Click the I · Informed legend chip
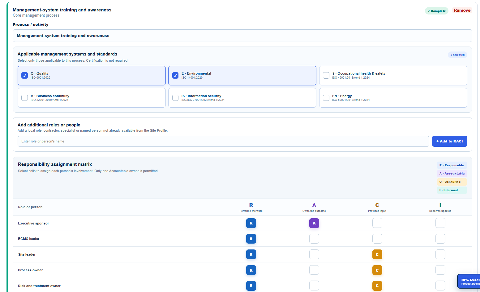 (x=452, y=190)
